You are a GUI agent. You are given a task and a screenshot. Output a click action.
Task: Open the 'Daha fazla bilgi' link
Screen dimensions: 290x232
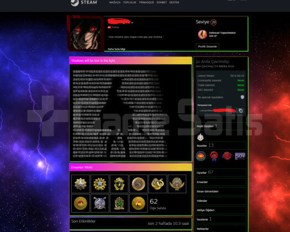coord(117,49)
